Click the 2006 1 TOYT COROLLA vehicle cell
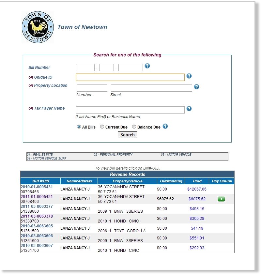The width and height of the screenshot is (261, 275). (122, 231)
